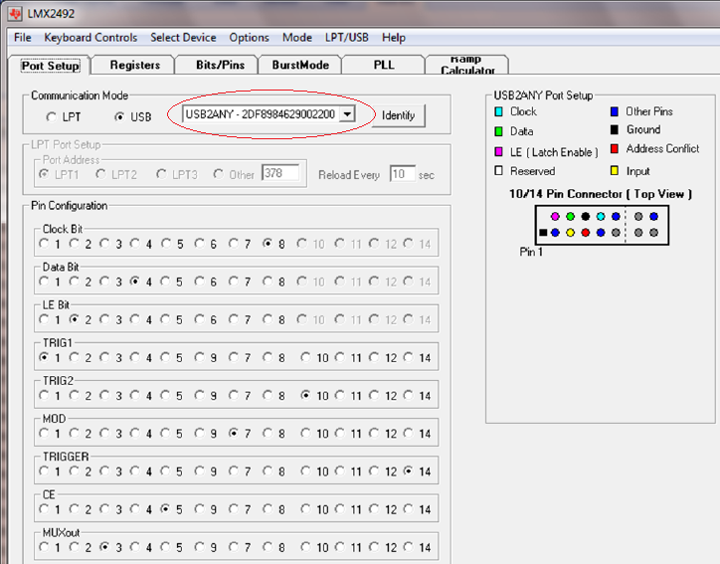
Task: Open the Mode menu
Action: (x=297, y=38)
